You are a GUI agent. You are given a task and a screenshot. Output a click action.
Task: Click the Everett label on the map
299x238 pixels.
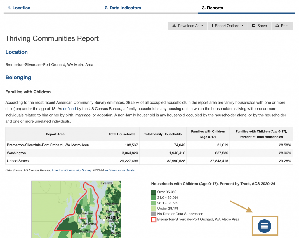[x=106, y=183]
